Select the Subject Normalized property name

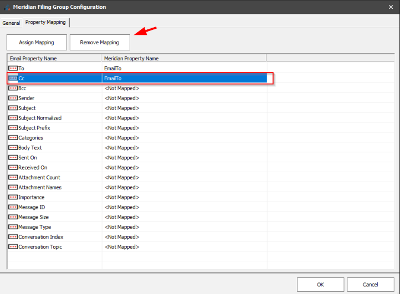coord(40,118)
